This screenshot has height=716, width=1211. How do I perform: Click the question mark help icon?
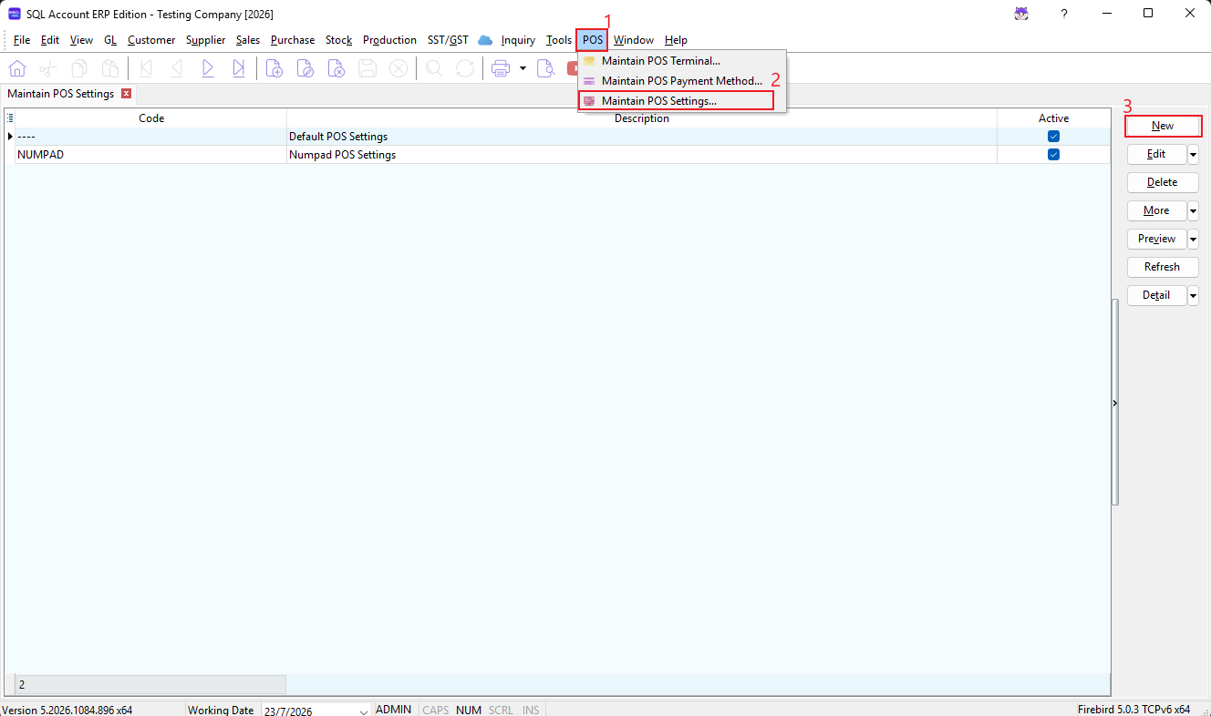click(x=1064, y=14)
